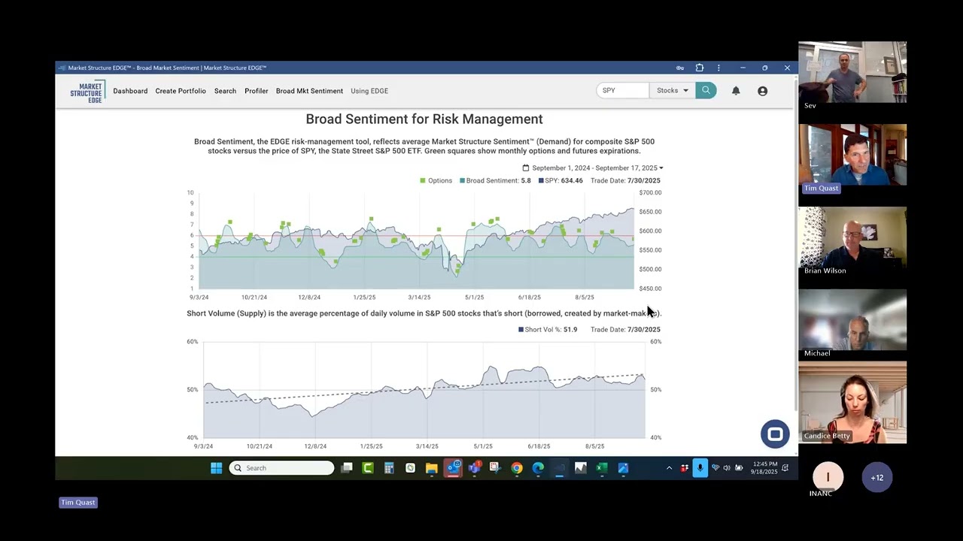The image size is (963, 541).
Task: Toggle the Options series in chart legend
Action: pyautogui.click(x=436, y=180)
